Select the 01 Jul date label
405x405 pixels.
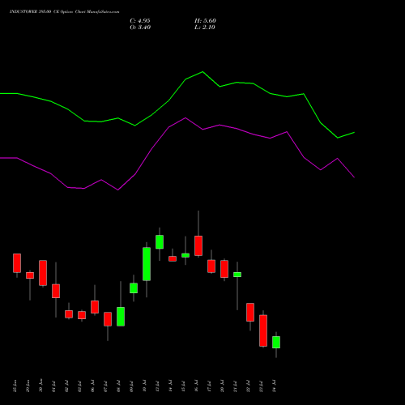tap(53, 386)
